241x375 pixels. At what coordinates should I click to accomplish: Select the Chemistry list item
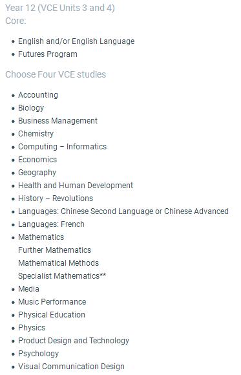coord(36,134)
